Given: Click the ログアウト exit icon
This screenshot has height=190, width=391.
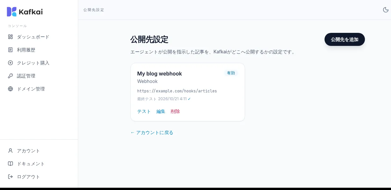Looking at the screenshot, I should 10,177.
